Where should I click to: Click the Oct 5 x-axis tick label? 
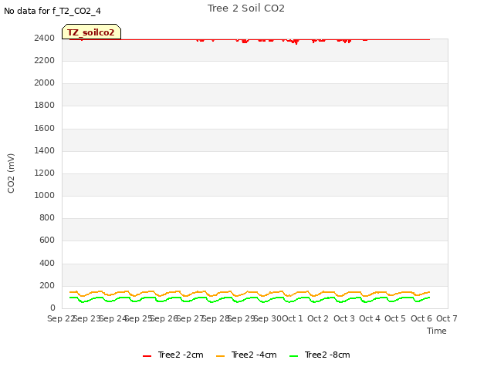pyautogui.click(x=395, y=318)
